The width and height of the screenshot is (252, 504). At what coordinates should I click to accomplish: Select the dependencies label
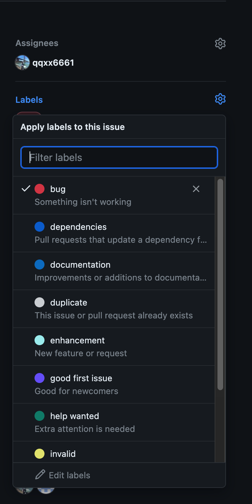click(114, 233)
